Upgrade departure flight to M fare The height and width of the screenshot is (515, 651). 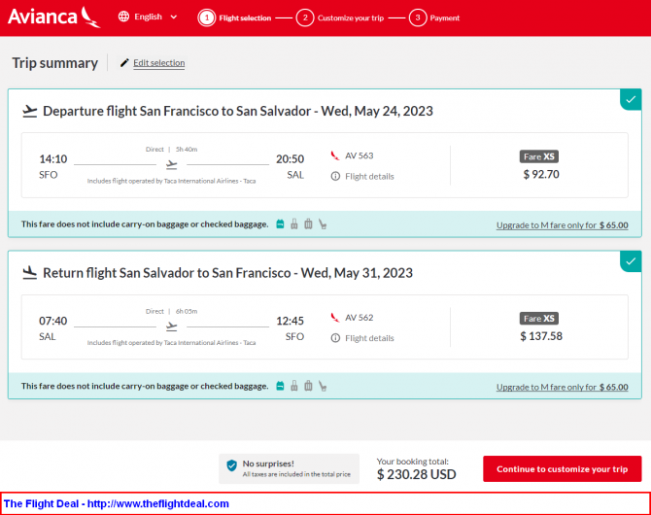(563, 225)
